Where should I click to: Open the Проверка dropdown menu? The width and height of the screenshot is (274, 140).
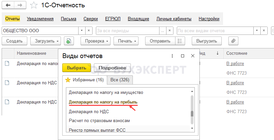point(96,41)
